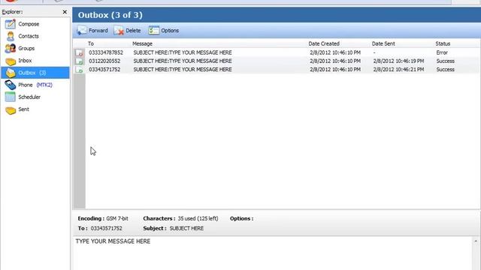Click the Outbox folder icon

click(11, 73)
